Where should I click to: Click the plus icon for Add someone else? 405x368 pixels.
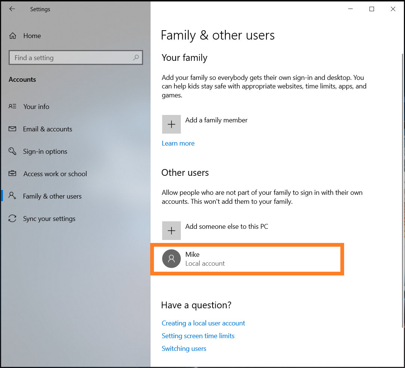pyautogui.click(x=171, y=231)
